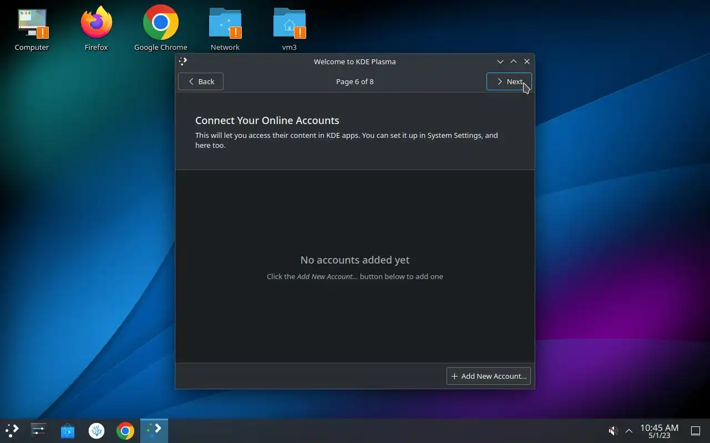Click the muted volume tray icon

tap(613, 431)
